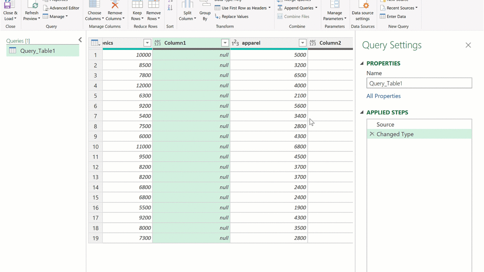Open the Column1 filter dropdown

[225, 43]
